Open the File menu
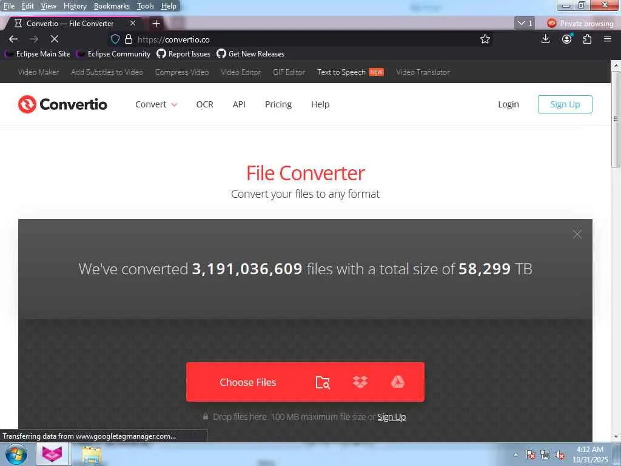621x466 pixels. point(8,6)
